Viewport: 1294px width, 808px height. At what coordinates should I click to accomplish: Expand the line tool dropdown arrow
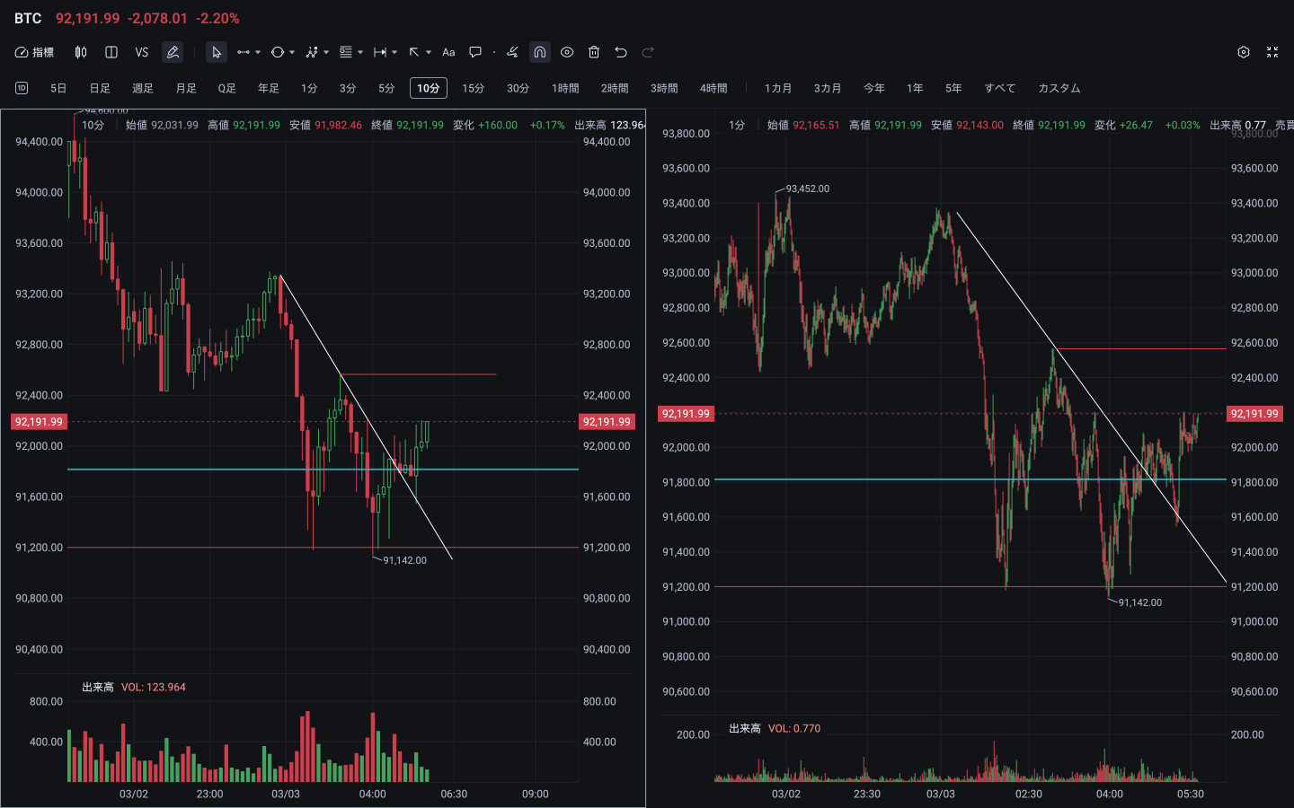point(258,52)
